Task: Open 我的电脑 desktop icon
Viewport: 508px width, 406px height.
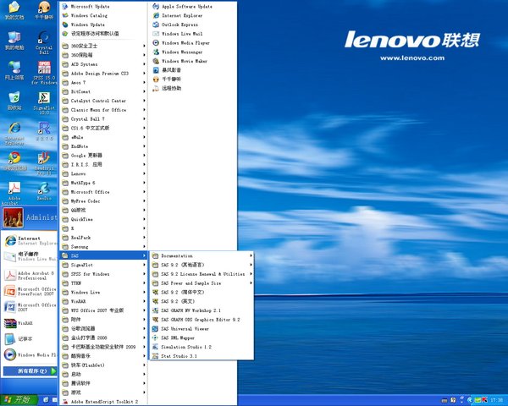Action: [14, 40]
